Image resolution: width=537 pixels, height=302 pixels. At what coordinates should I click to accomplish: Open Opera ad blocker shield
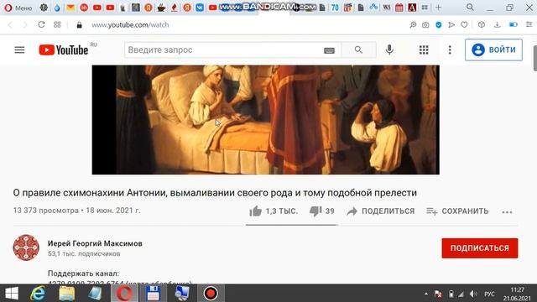point(438,24)
